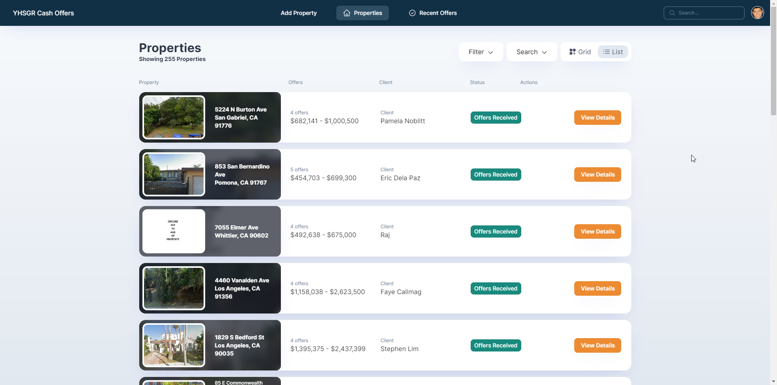
Task: Expand the Filter dropdown
Action: pos(480,52)
